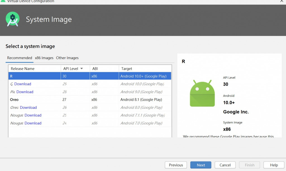The image size is (286, 171).
Task: Click the green Android robot image
Action: click(x=202, y=93)
